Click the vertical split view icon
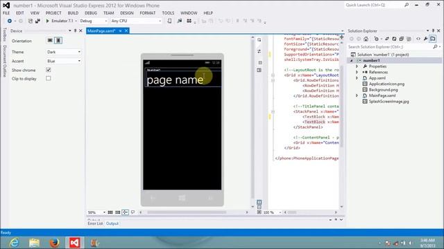This screenshot has width=444, height=249. point(259,202)
